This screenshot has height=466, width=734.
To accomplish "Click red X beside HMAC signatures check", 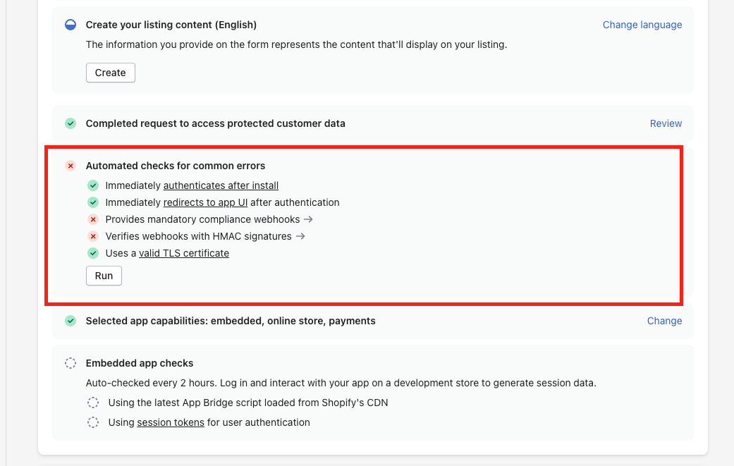I will click(x=93, y=236).
